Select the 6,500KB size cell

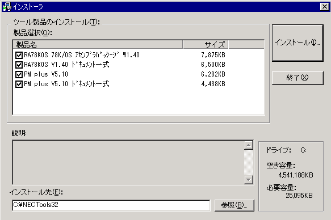coord(213,65)
